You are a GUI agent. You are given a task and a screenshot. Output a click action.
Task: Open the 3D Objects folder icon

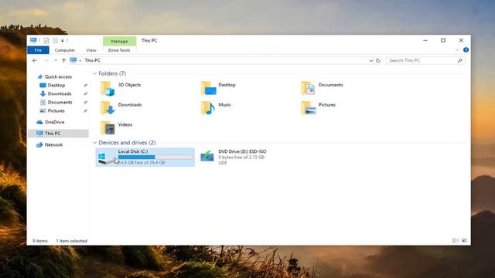(108, 89)
